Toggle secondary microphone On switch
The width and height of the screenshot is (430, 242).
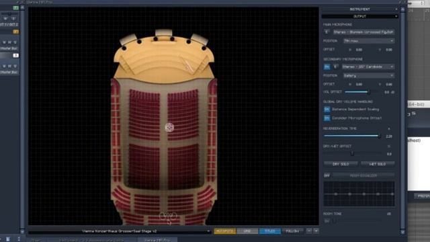pos(327,67)
